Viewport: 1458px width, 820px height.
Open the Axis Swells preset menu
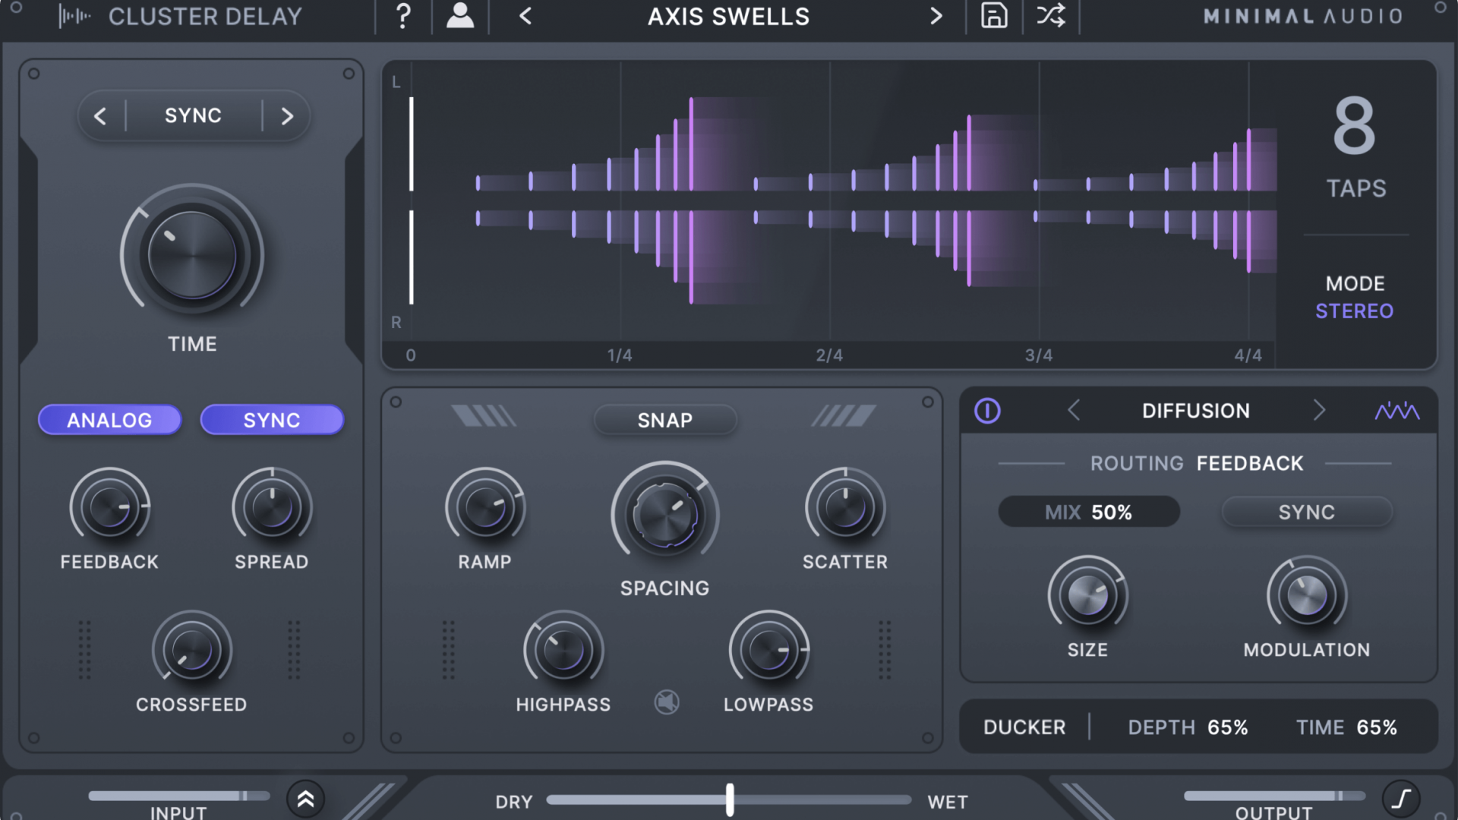coord(728,16)
